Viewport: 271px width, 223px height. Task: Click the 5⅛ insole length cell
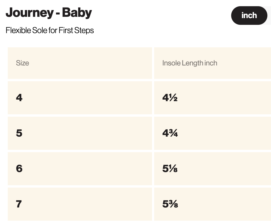[x=213, y=169]
